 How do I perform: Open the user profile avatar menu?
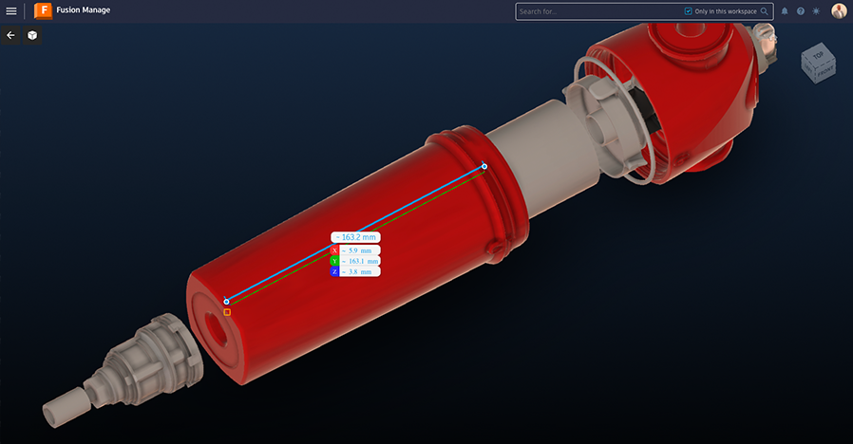click(839, 11)
